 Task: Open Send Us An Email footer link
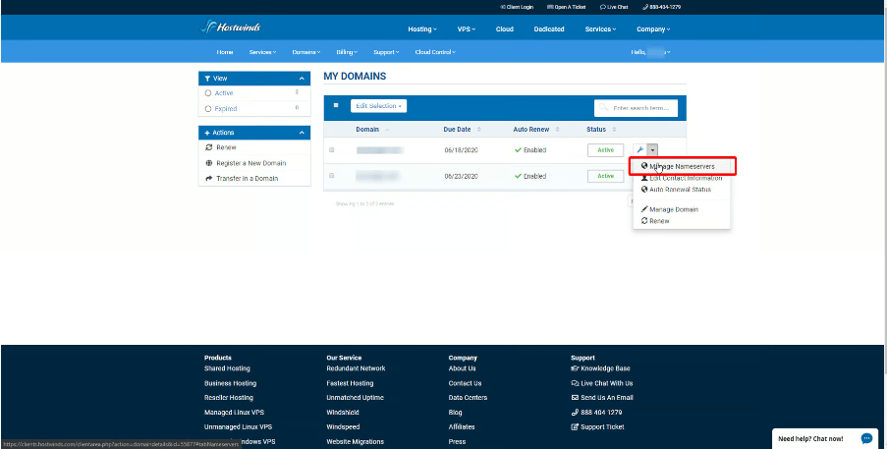coord(602,398)
